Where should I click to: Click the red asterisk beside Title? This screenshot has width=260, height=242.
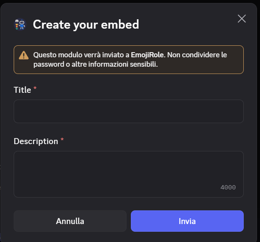click(x=35, y=89)
